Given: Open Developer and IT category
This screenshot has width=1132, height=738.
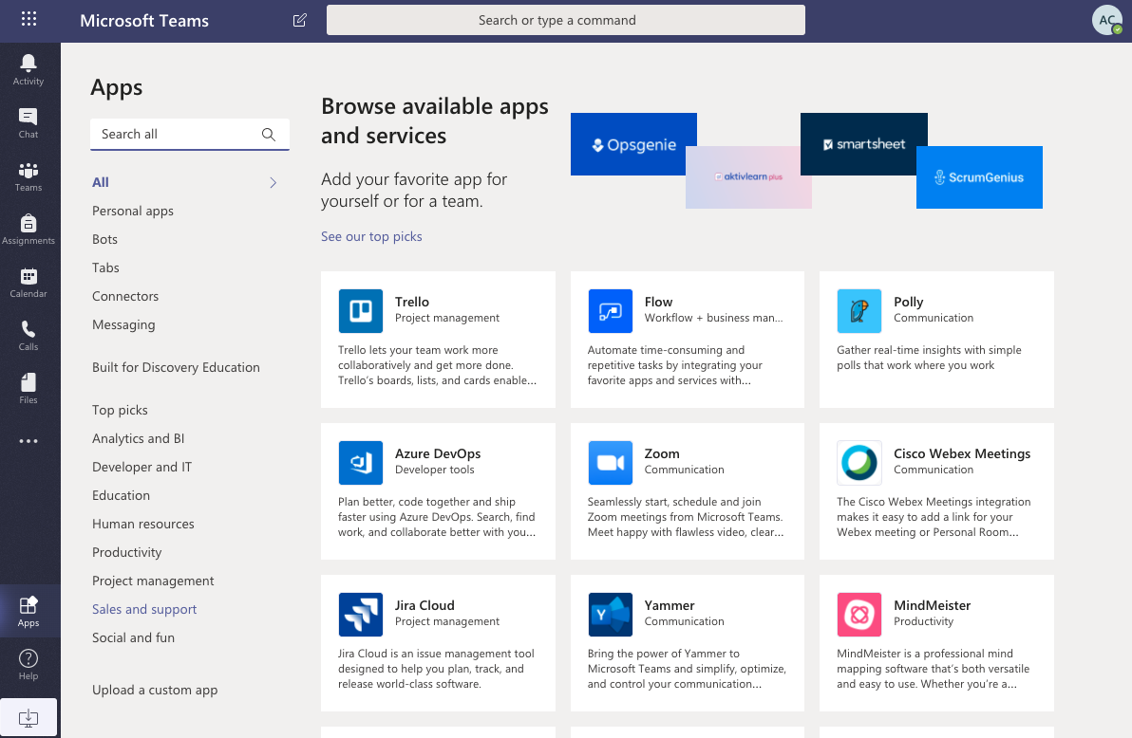Looking at the screenshot, I should pos(141,467).
